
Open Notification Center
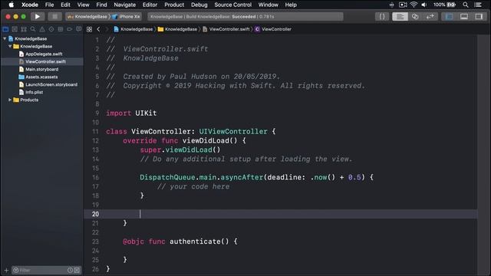point(478,5)
